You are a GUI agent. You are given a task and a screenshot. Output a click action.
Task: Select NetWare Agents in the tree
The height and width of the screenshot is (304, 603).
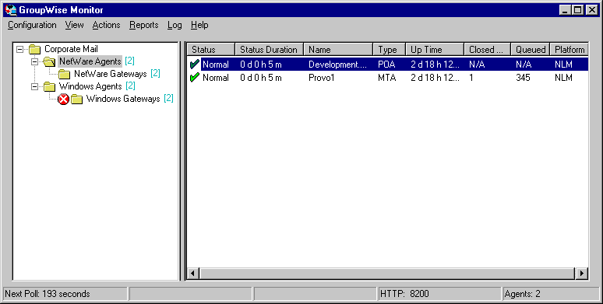[90, 61]
